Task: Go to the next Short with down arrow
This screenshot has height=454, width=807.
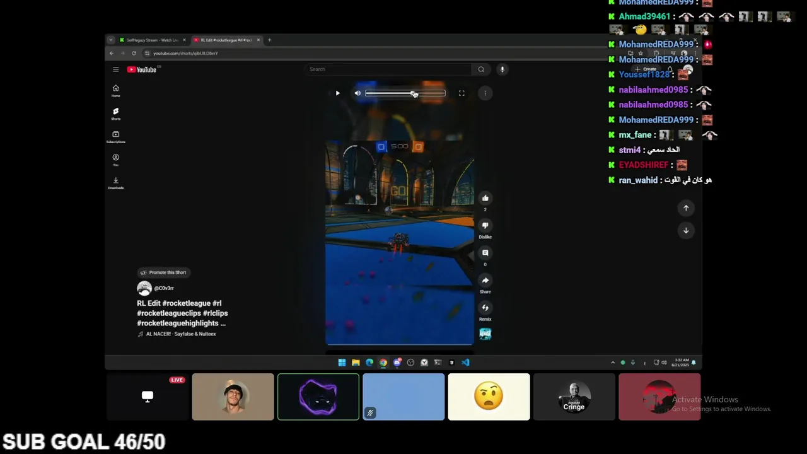Action: coord(686,230)
